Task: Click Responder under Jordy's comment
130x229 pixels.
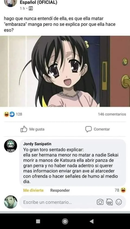Action: click(60, 190)
